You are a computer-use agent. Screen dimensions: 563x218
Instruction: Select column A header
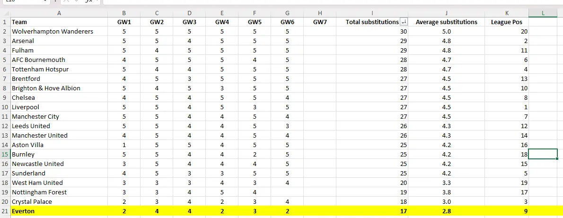[59, 13]
